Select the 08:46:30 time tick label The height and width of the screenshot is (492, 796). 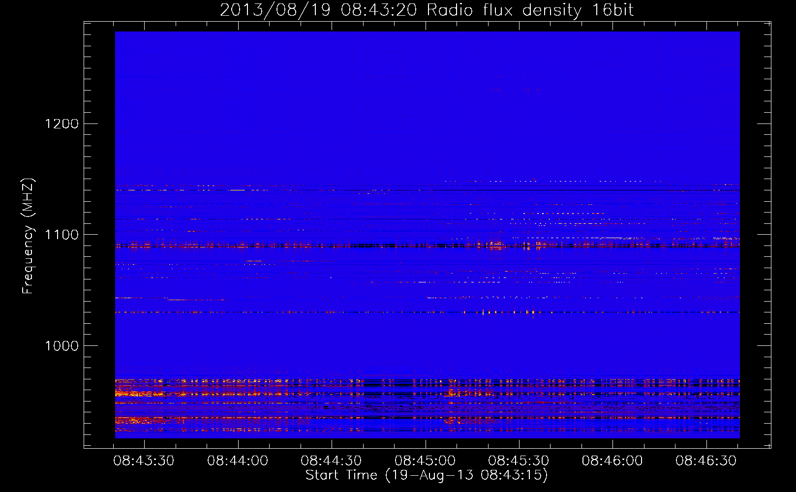706,461
